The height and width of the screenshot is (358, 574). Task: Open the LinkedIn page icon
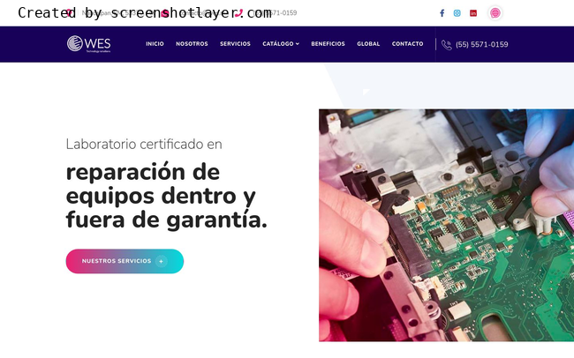click(x=473, y=13)
